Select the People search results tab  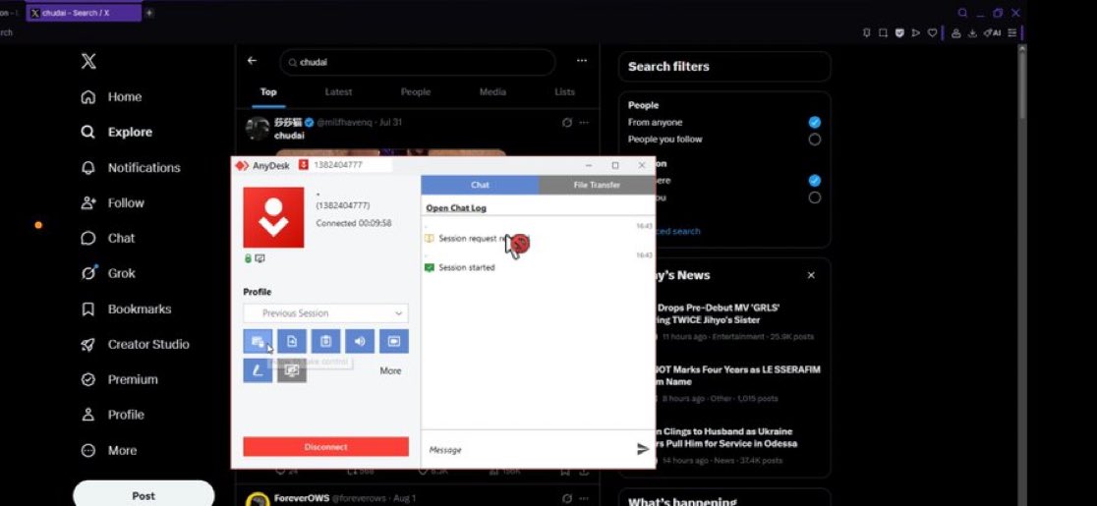(x=416, y=92)
